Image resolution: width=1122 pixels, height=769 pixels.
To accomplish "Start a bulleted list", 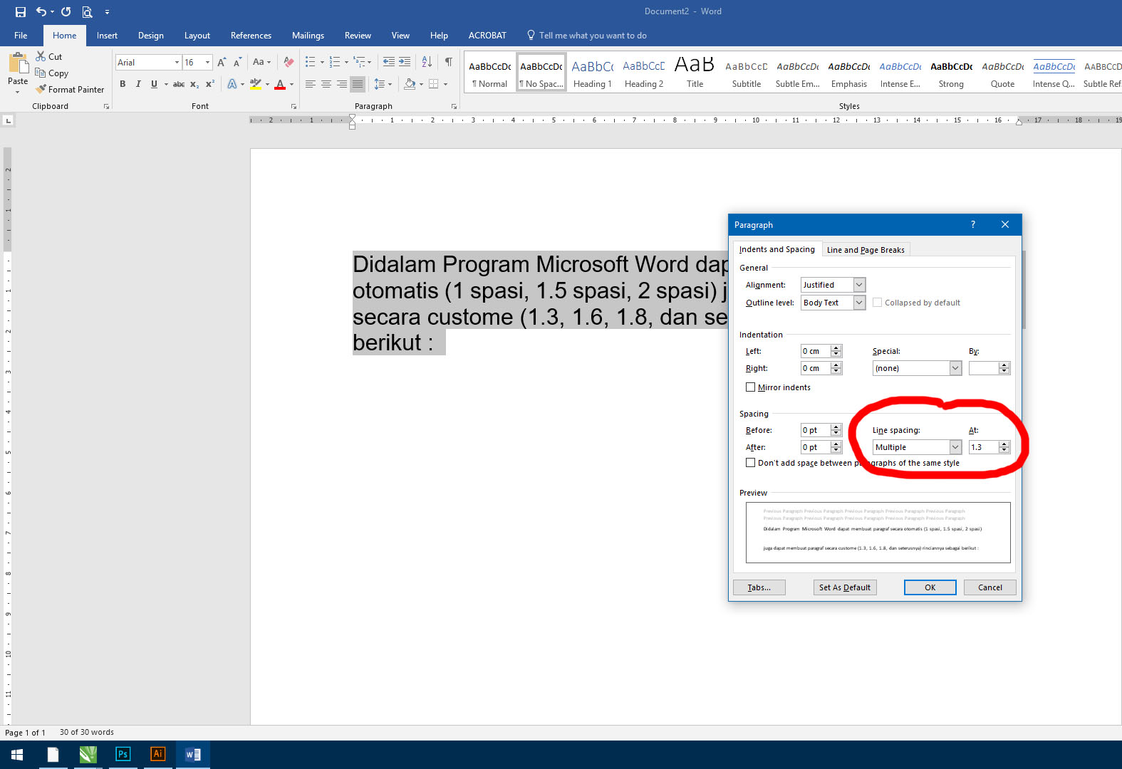I will coord(310,63).
